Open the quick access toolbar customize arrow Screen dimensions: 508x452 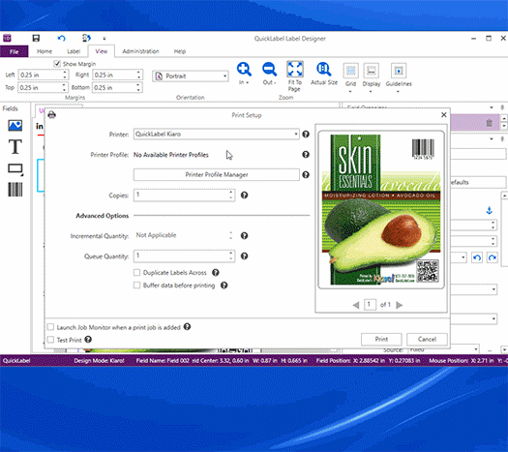click(x=105, y=39)
